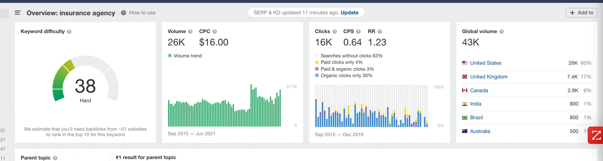Open India country link

(x=476, y=104)
